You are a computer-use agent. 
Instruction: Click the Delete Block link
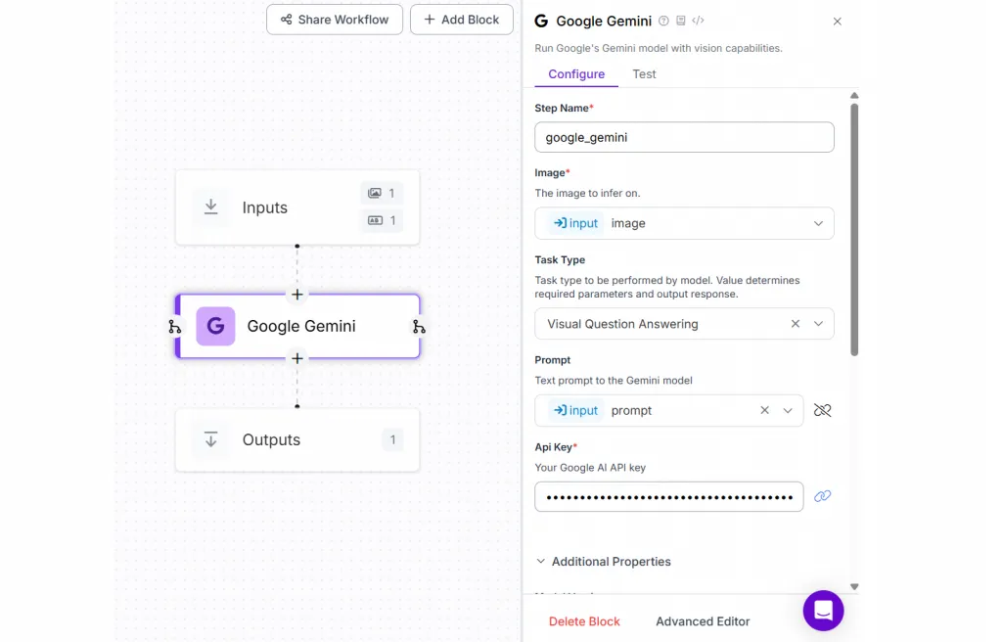pyautogui.click(x=584, y=621)
